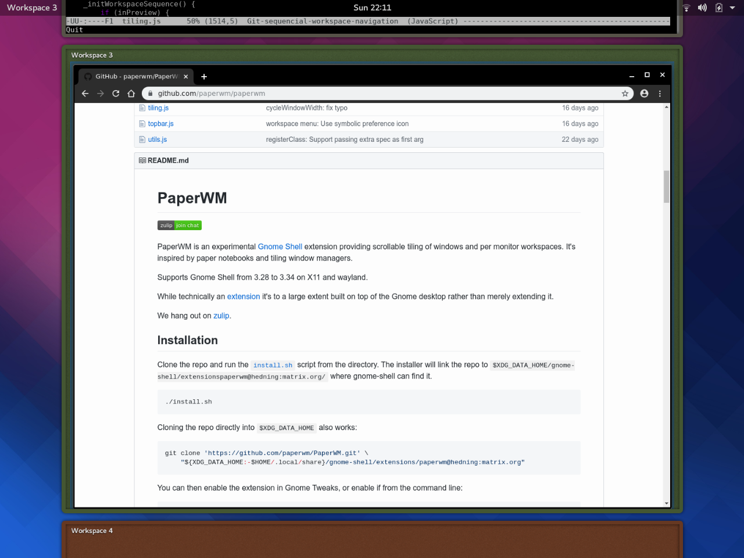Follow the 'extension' link in README
This screenshot has width=744, height=558.
tap(244, 296)
